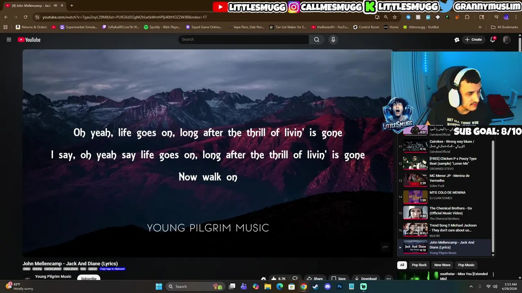Image resolution: width=522 pixels, height=293 pixels.
Task: Open Tier List Maker bookmark
Action: point(288,27)
